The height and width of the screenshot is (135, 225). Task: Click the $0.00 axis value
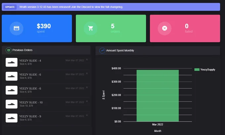pyautogui.click(x=118, y=121)
